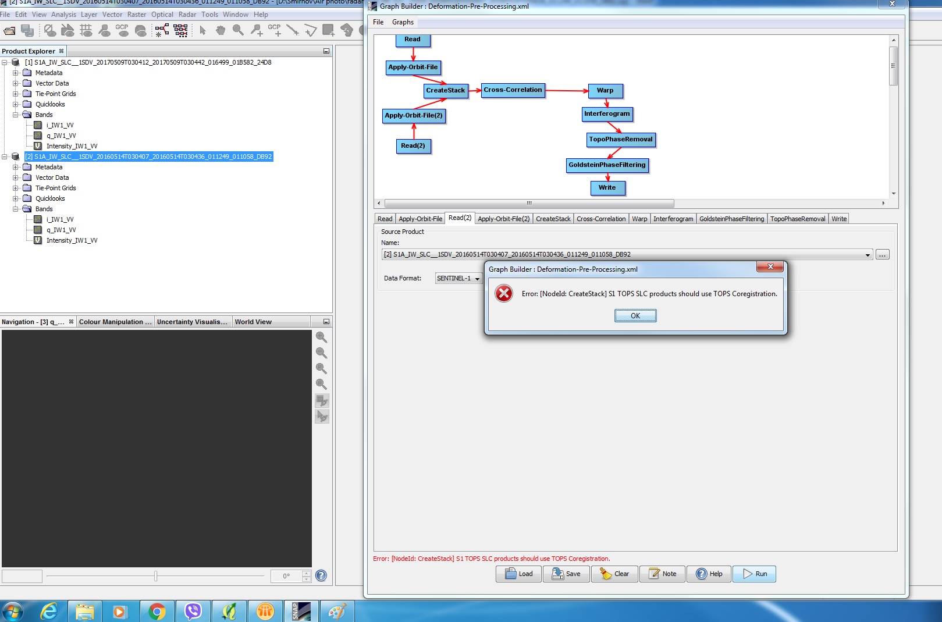Click the Intensity_IW1_VV band icon under product one

tap(38, 146)
